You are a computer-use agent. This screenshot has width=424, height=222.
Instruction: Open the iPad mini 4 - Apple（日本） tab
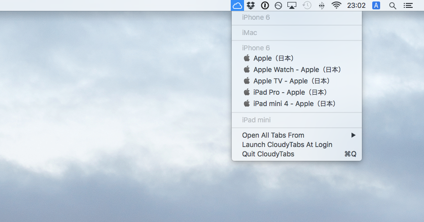point(297,104)
